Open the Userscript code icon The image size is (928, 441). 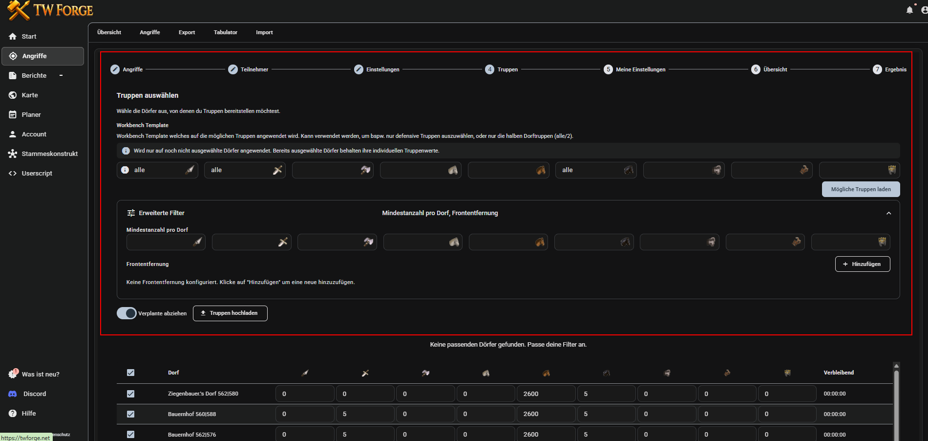[x=13, y=174]
